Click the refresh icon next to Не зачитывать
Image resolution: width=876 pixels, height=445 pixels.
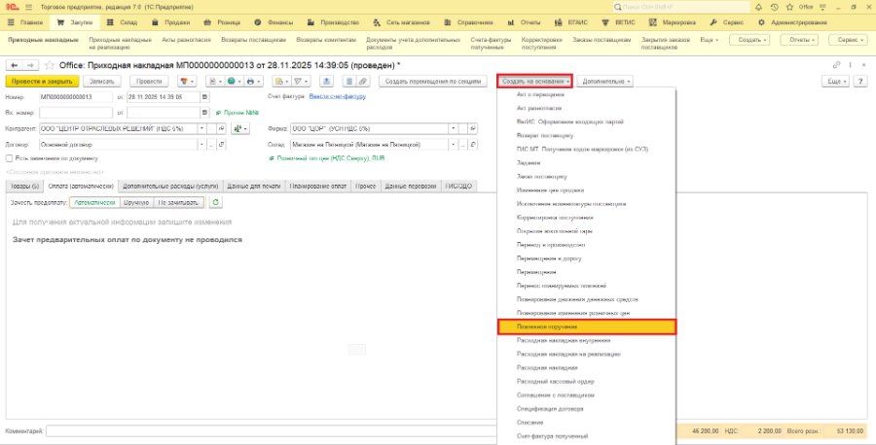(216, 202)
